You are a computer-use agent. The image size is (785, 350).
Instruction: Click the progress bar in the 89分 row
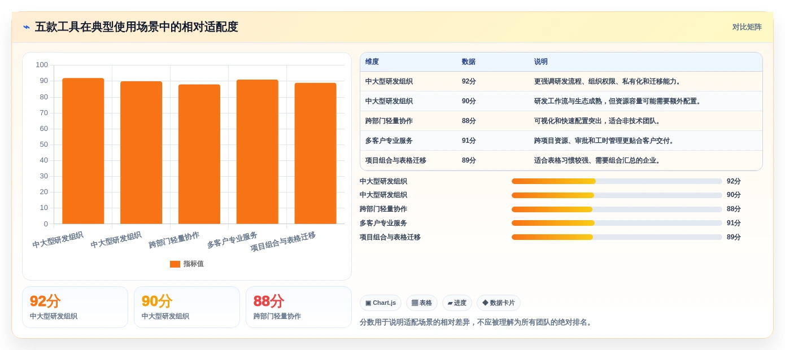click(x=617, y=237)
